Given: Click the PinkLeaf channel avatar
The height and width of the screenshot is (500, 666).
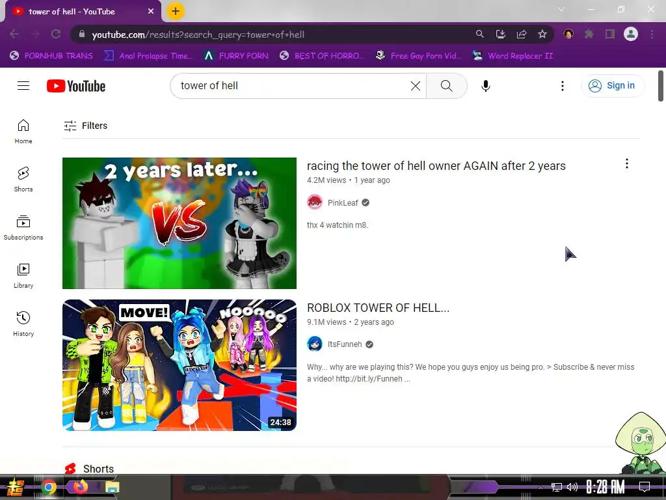Looking at the screenshot, I should tap(315, 202).
